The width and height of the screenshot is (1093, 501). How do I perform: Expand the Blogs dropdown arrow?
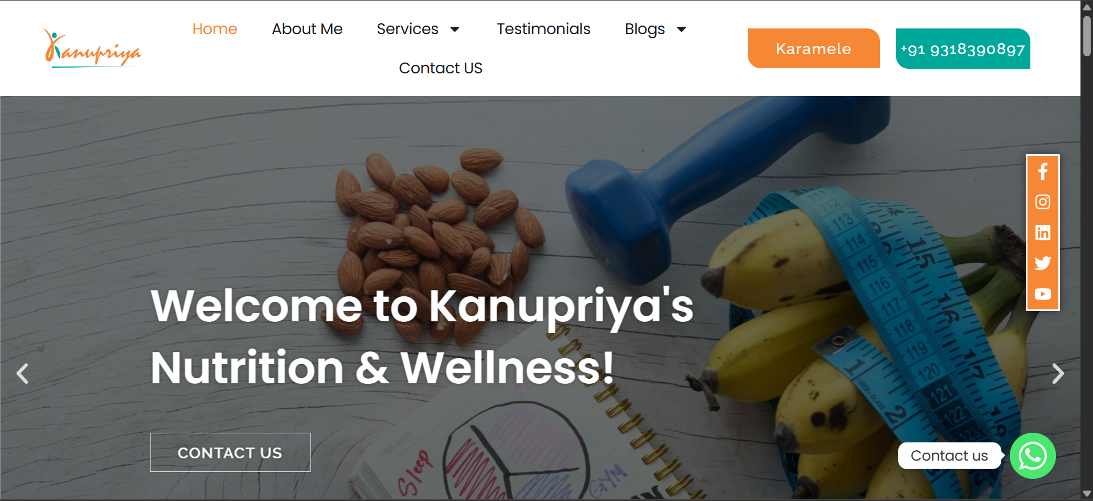coord(681,30)
